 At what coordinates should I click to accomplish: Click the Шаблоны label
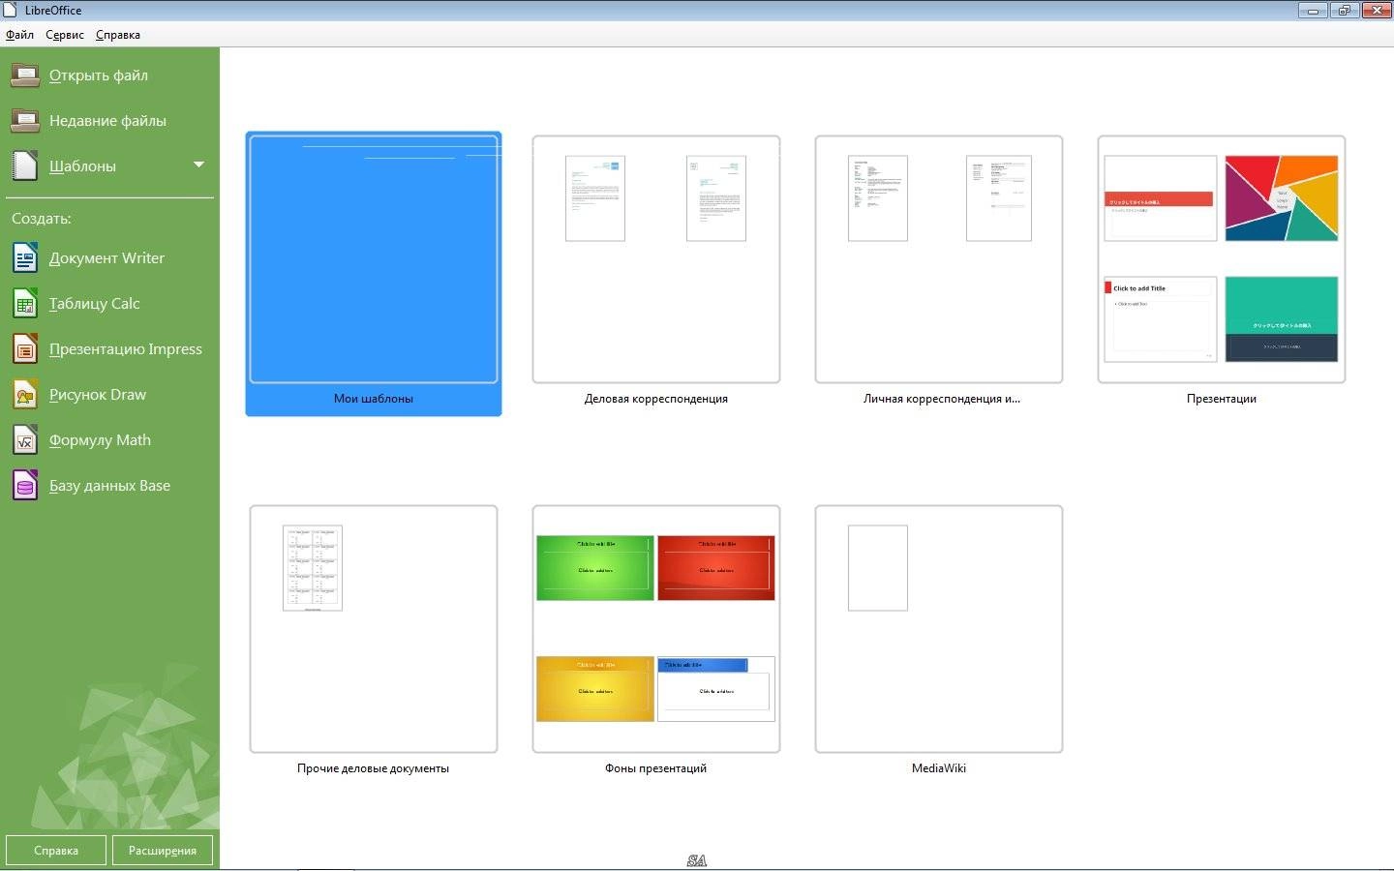coord(82,166)
